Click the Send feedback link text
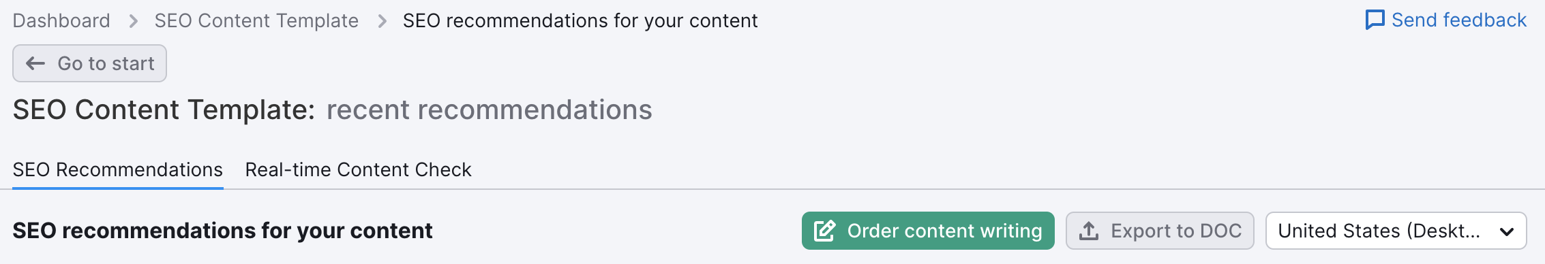Screen dimensions: 1545x264 coord(1459,20)
